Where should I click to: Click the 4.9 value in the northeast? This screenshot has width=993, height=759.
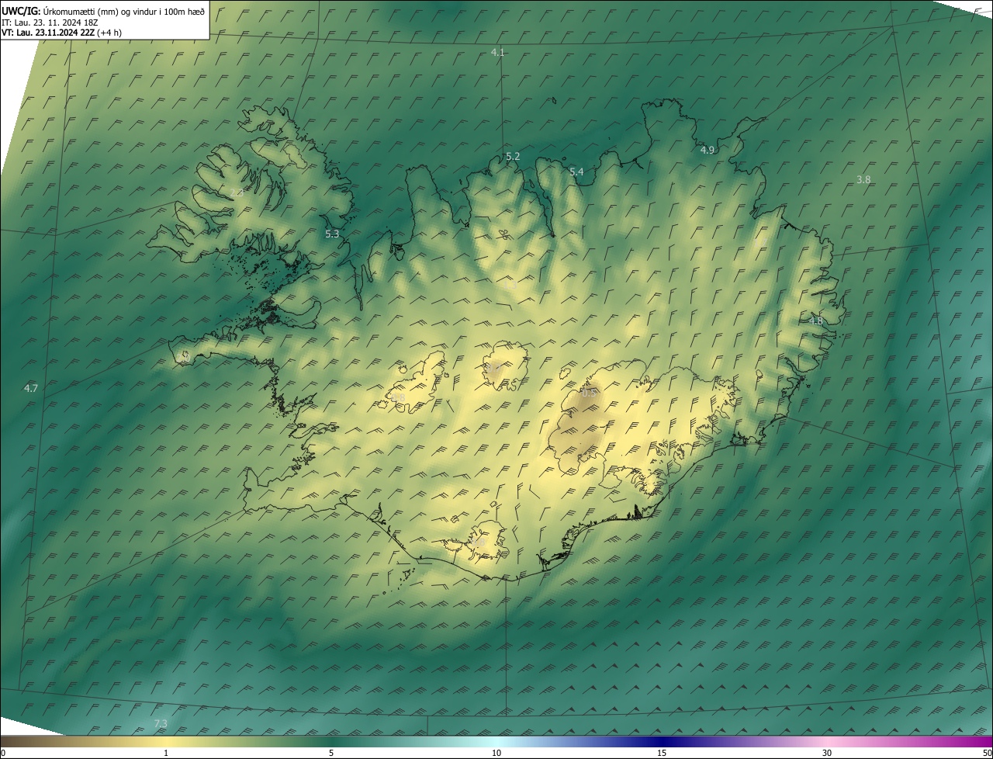[x=708, y=150]
